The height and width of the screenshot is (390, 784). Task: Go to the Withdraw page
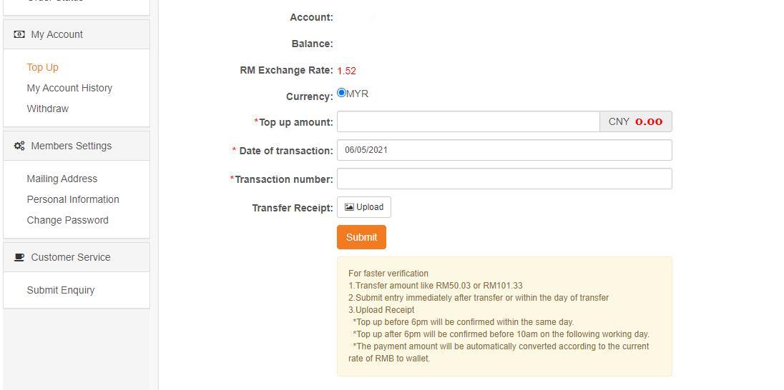pyautogui.click(x=47, y=109)
